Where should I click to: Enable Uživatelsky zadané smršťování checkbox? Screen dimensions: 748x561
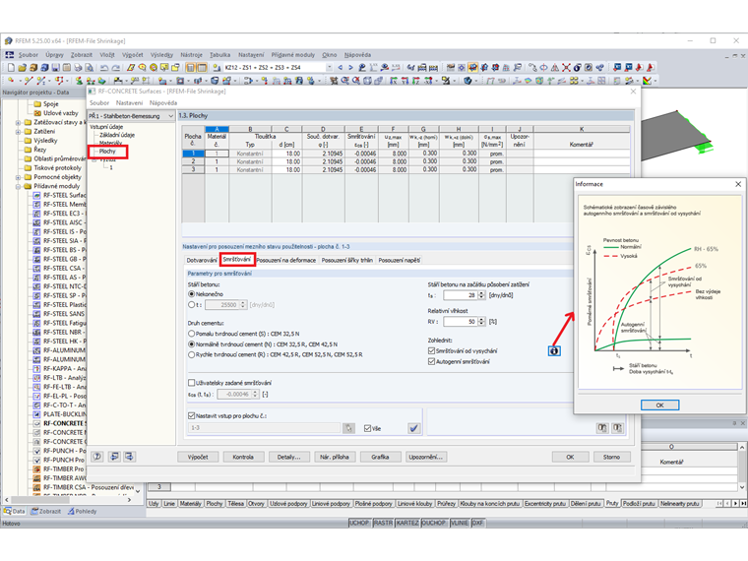(x=191, y=383)
